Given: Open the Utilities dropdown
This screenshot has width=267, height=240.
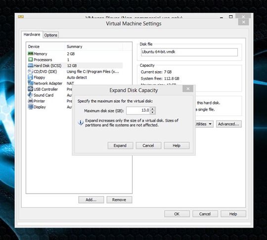Looking at the screenshot, I should coord(204,124).
